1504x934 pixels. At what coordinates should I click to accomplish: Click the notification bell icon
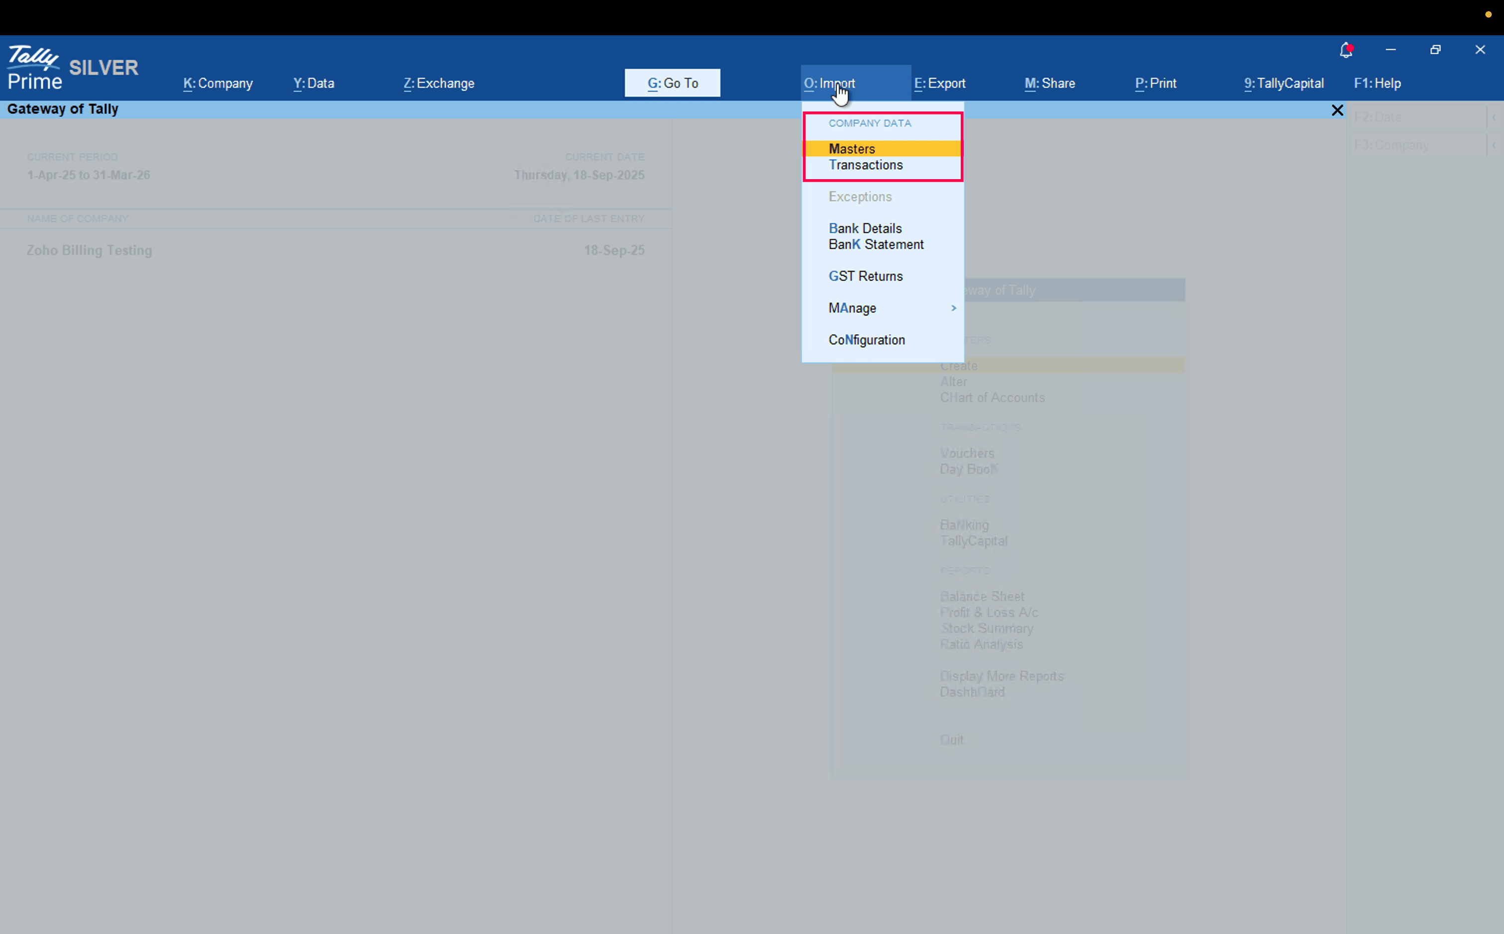(1346, 50)
